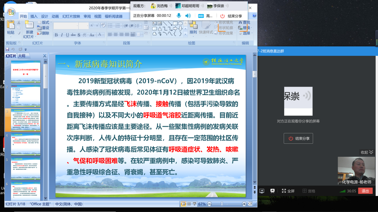Screen dimensions: 378x212
Task: Click 结束分享 button in right panel
Action: (x=298, y=138)
